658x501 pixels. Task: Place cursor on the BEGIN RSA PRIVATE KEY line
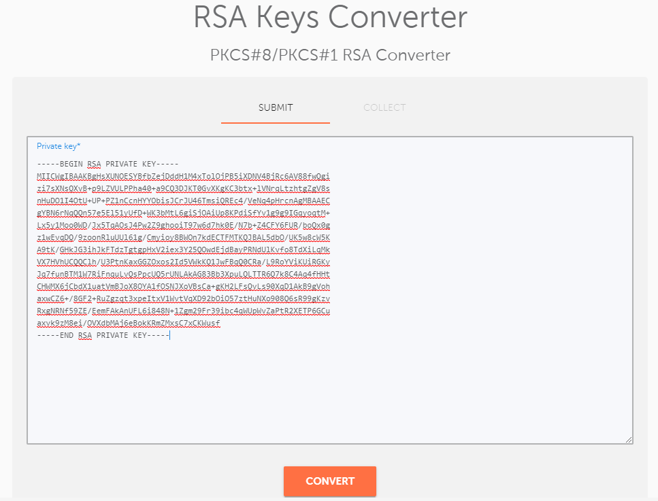tap(108, 164)
